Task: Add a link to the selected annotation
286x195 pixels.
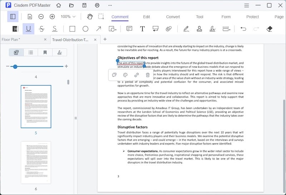Action: (x=137, y=75)
